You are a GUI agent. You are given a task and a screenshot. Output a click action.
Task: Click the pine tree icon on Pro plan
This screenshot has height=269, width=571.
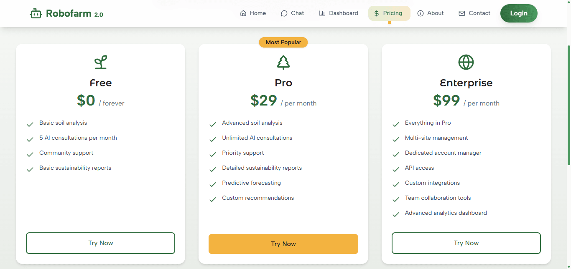[283, 63]
